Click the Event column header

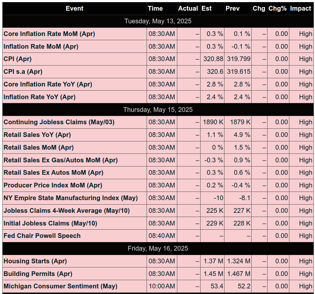pyautogui.click(x=74, y=9)
